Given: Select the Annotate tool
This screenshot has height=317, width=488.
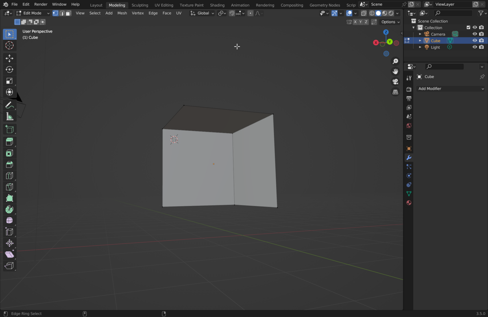Looking at the screenshot, I should coord(9,105).
